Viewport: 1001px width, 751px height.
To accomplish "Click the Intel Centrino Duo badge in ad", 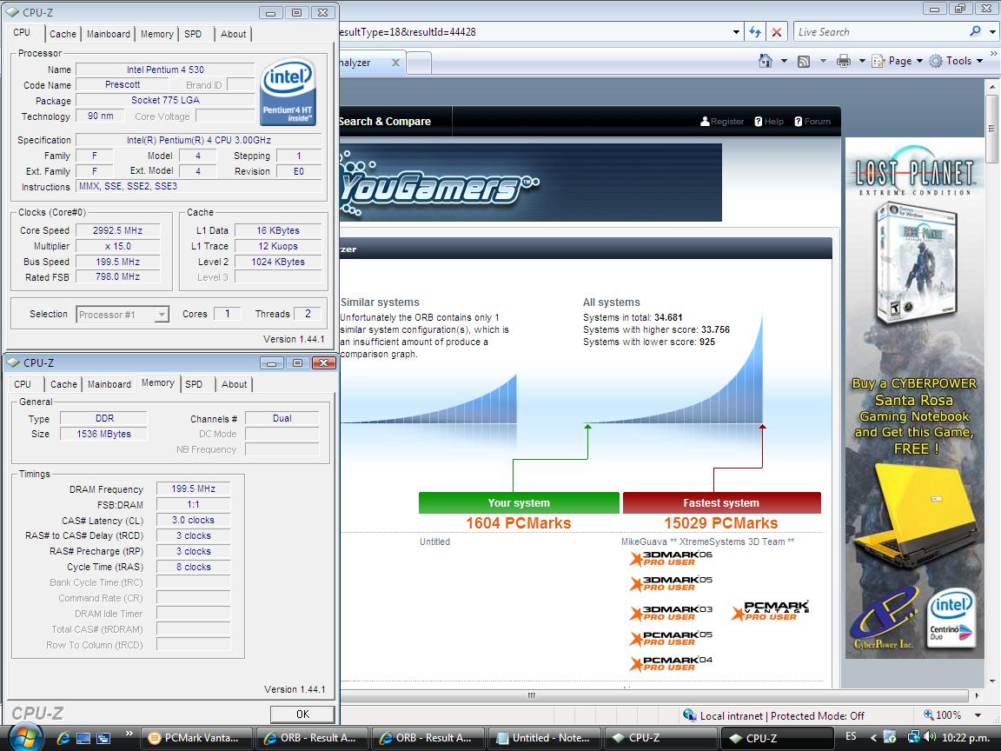I will [951, 618].
